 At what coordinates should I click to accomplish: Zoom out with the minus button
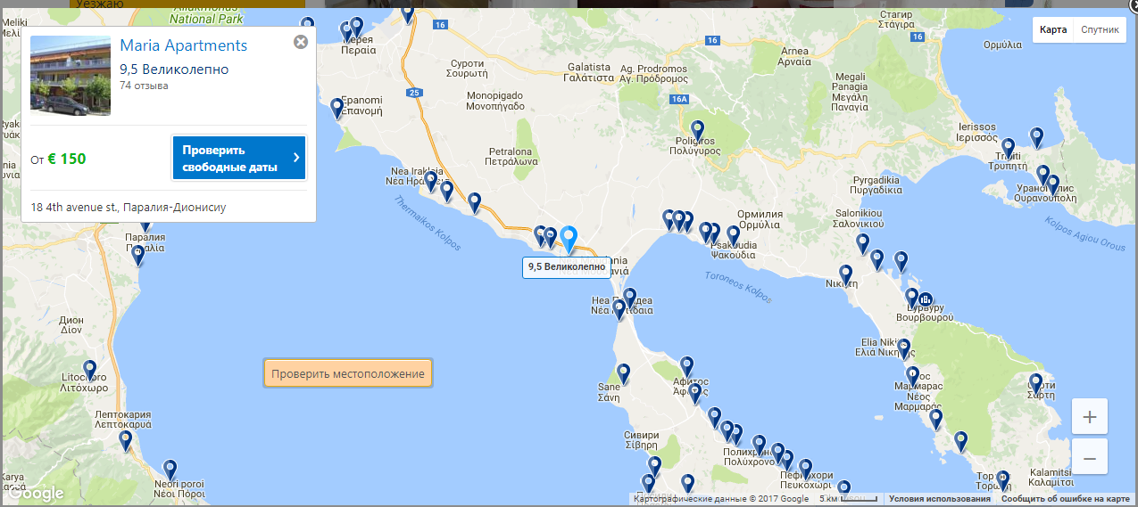click(1089, 458)
